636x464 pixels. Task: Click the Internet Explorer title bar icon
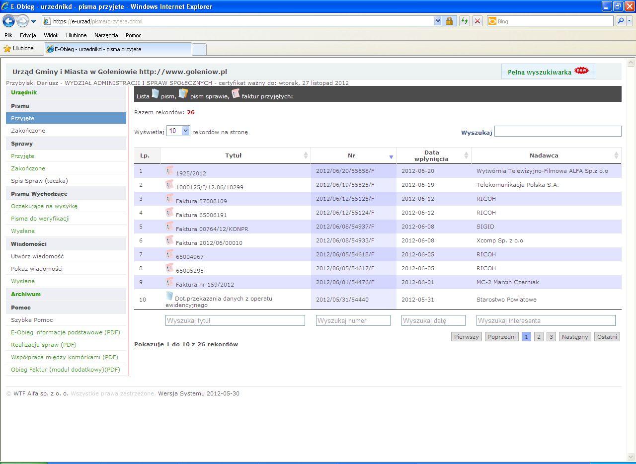click(x=5, y=6)
